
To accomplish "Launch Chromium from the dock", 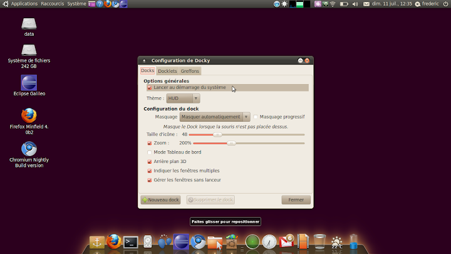I will pos(198,241).
